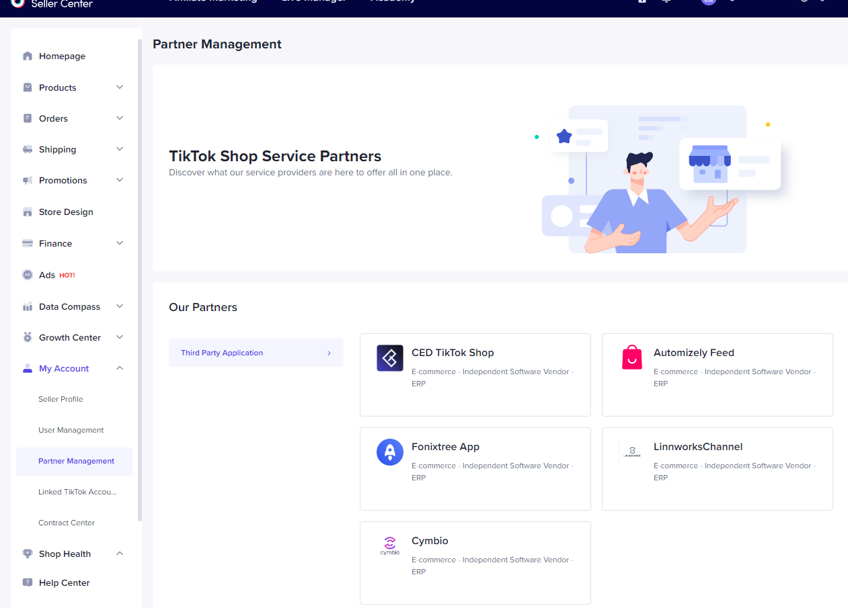Expand the Finance submenu chevron
Screen dimensions: 848x608
120,243
